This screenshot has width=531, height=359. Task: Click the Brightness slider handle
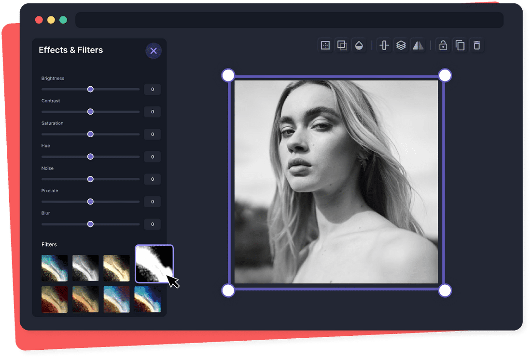coord(90,89)
